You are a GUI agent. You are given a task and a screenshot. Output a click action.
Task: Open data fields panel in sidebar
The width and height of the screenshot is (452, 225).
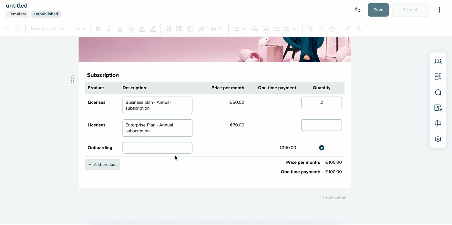[x=438, y=123]
